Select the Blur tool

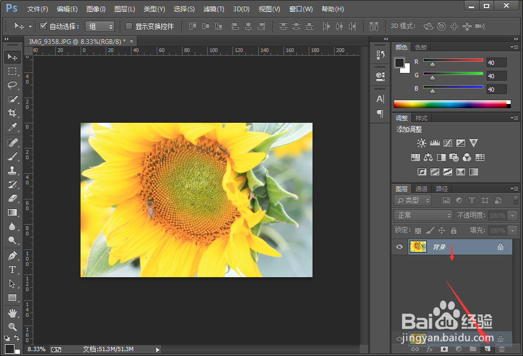[x=12, y=226]
